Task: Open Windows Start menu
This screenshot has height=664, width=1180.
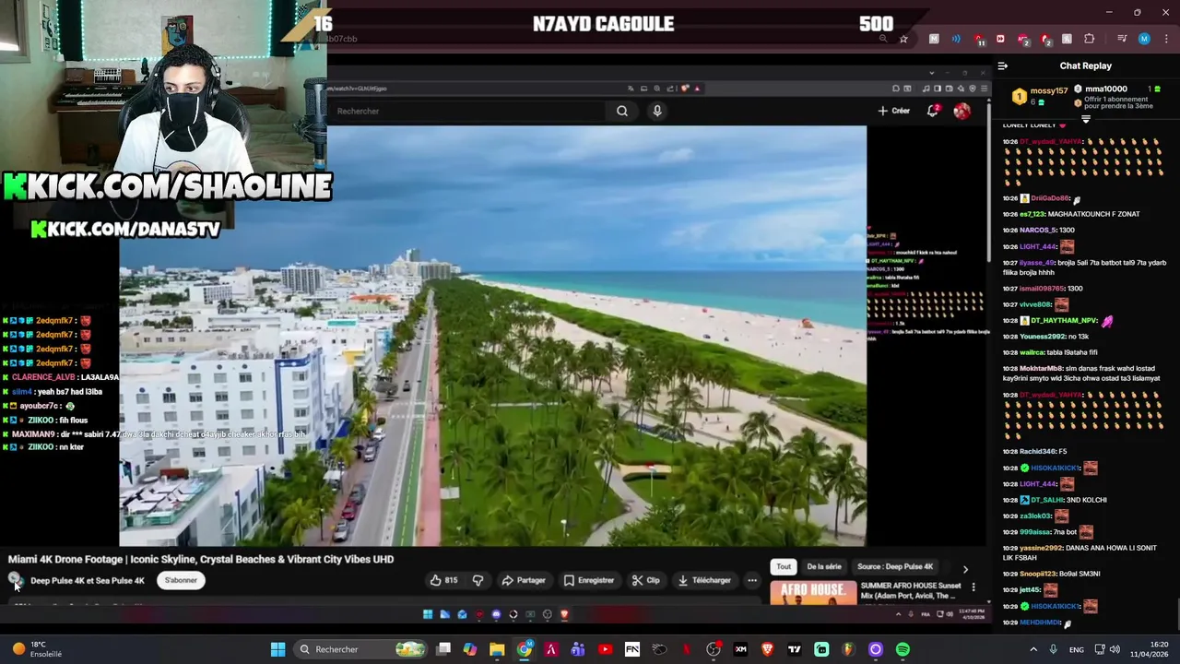Action: tap(277, 649)
